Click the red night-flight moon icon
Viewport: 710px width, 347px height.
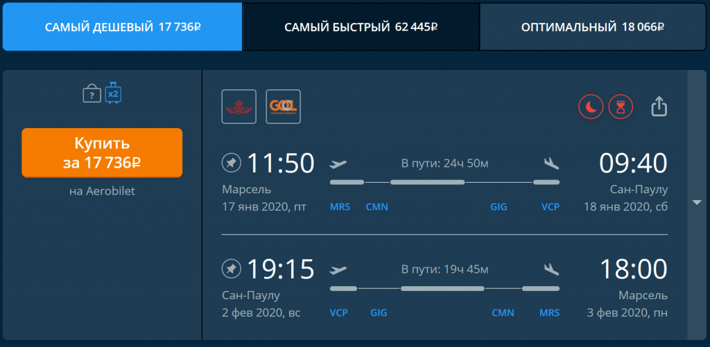[591, 107]
